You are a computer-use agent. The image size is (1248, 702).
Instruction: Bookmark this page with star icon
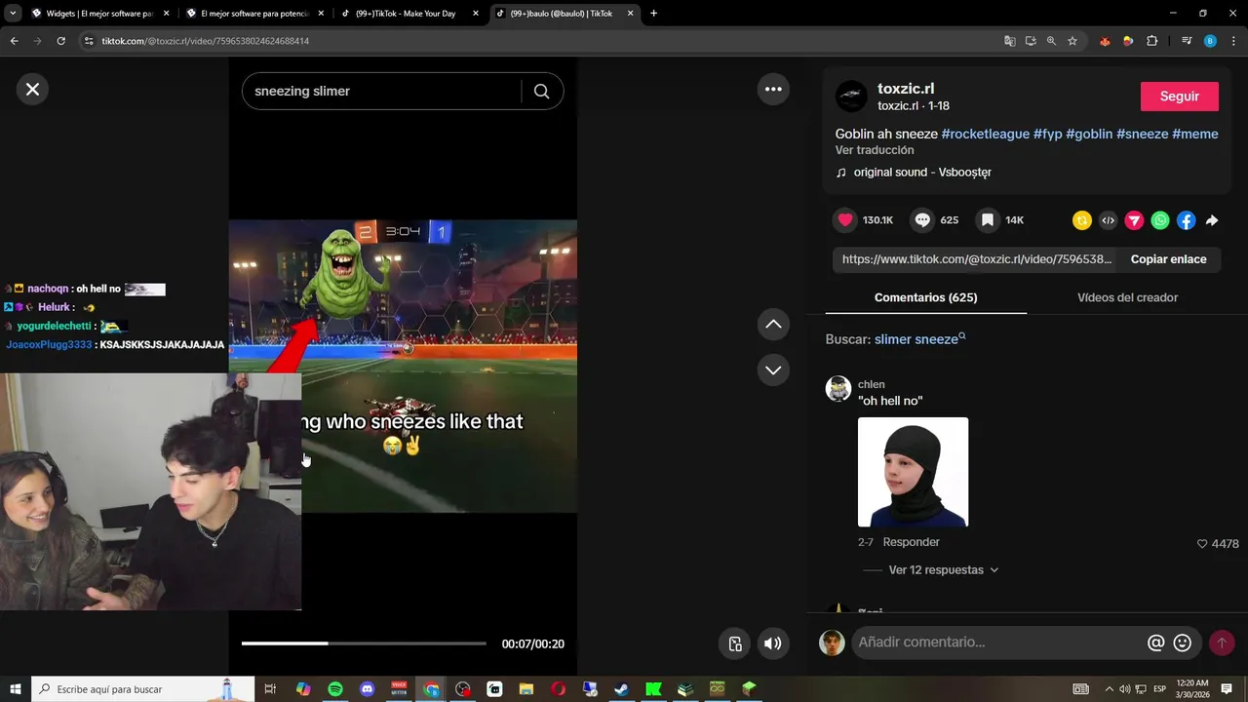1072,41
